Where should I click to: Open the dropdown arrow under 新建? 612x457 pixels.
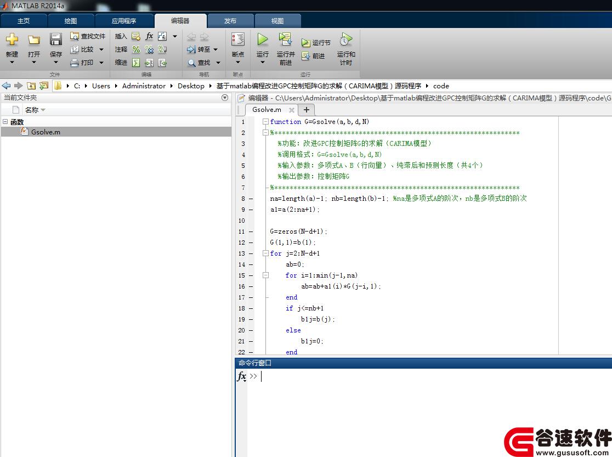pos(12,62)
